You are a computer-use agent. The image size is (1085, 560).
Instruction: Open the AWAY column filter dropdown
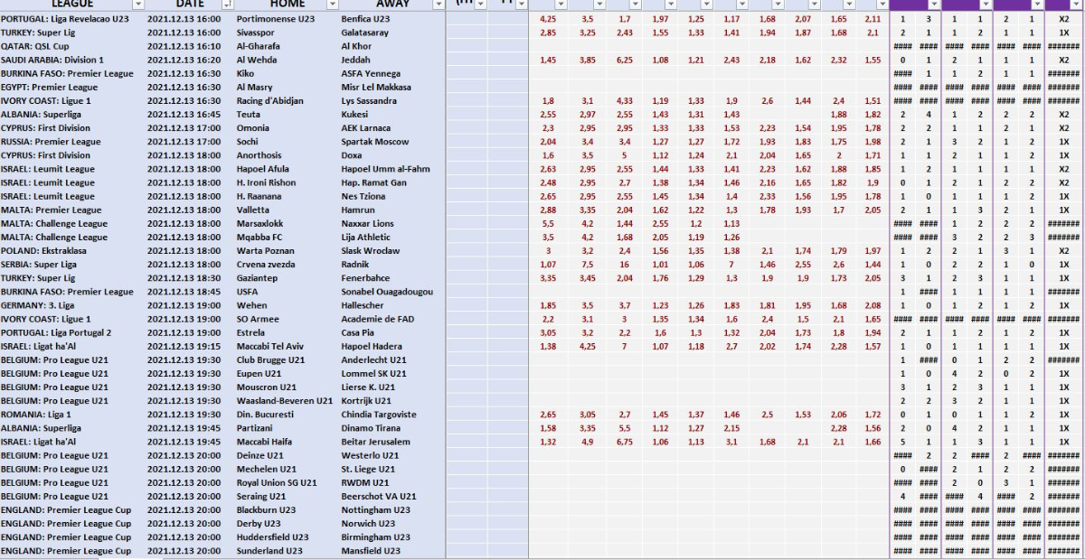[x=437, y=5]
